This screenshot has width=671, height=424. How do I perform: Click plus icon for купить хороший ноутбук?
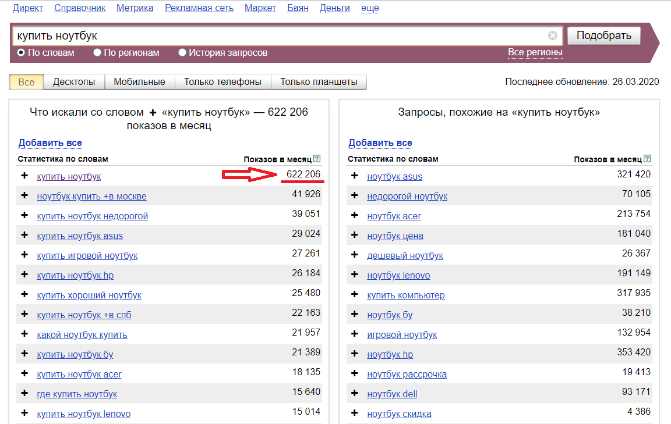(x=24, y=294)
